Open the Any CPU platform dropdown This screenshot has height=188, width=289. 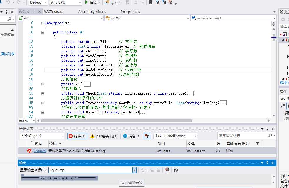point(66,2)
